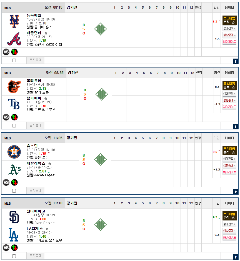Select the checkbox for San Diego vs Dodgers game
The image size is (240, 261).
click(x=14, y=256)
